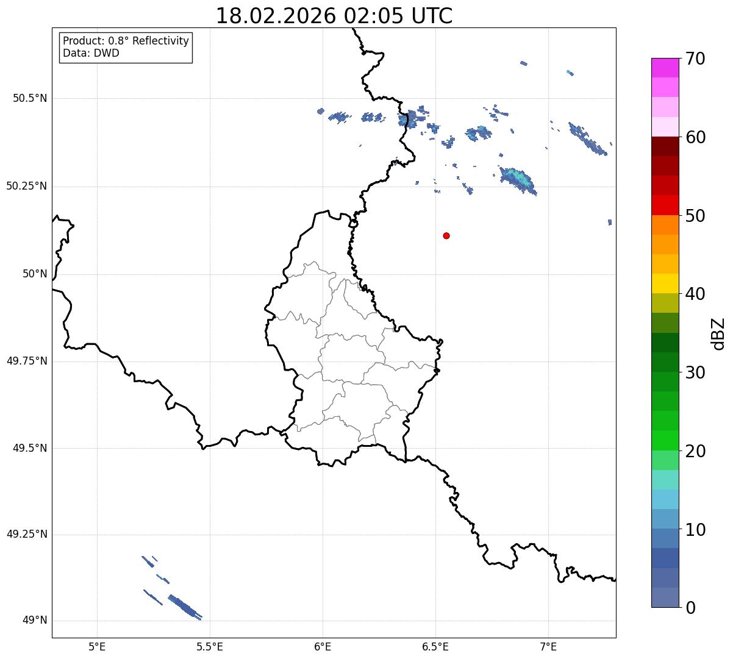This screenshot has height=659, width=733.
Task: Click the light cyan colorbar swatch near 14 dBZ
Action: pos(665,499)
